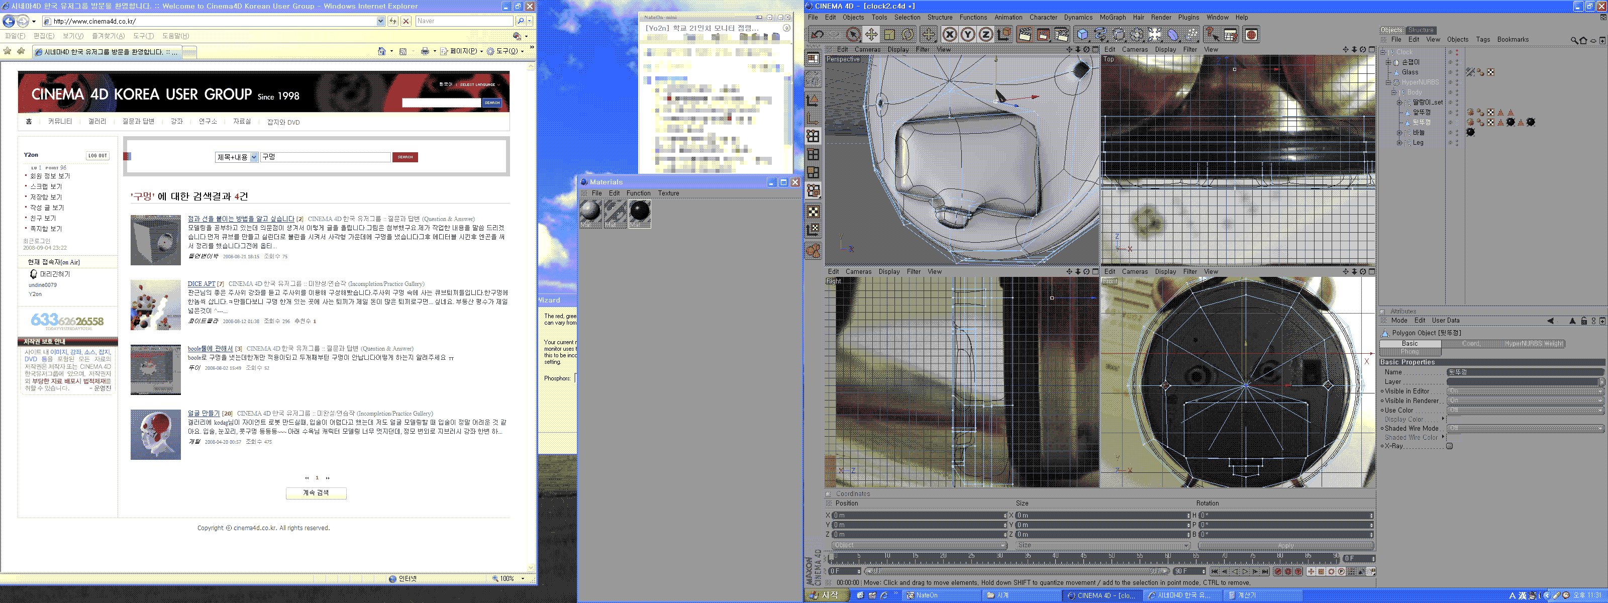The width and height of the screenshot is (1608, 603).
Task: Switch to the Structure tab
Action: tap(1421, 30)
